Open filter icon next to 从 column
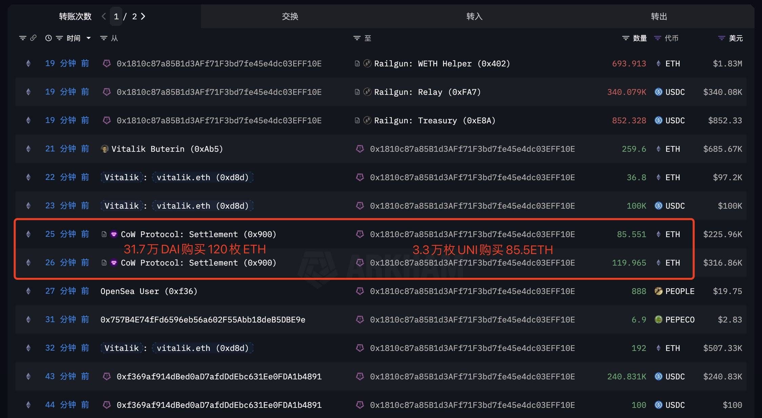 (104, 38)
